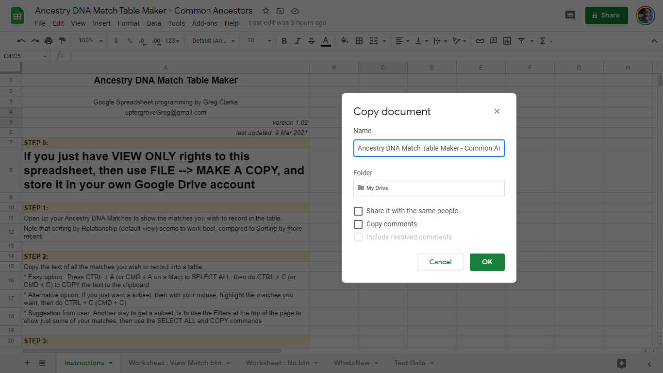Viewport: 663px width, 373px height.
Task: Select the Paint format tool
Action: (62, 41)
